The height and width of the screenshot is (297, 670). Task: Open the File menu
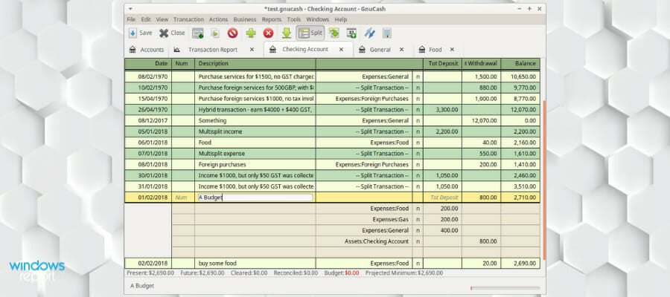click(131, 19)
